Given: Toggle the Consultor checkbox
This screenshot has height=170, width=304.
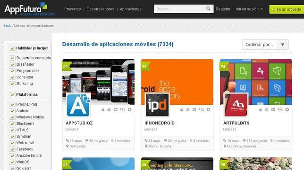Looking at the screenshot, I should (x=12, y=77).
